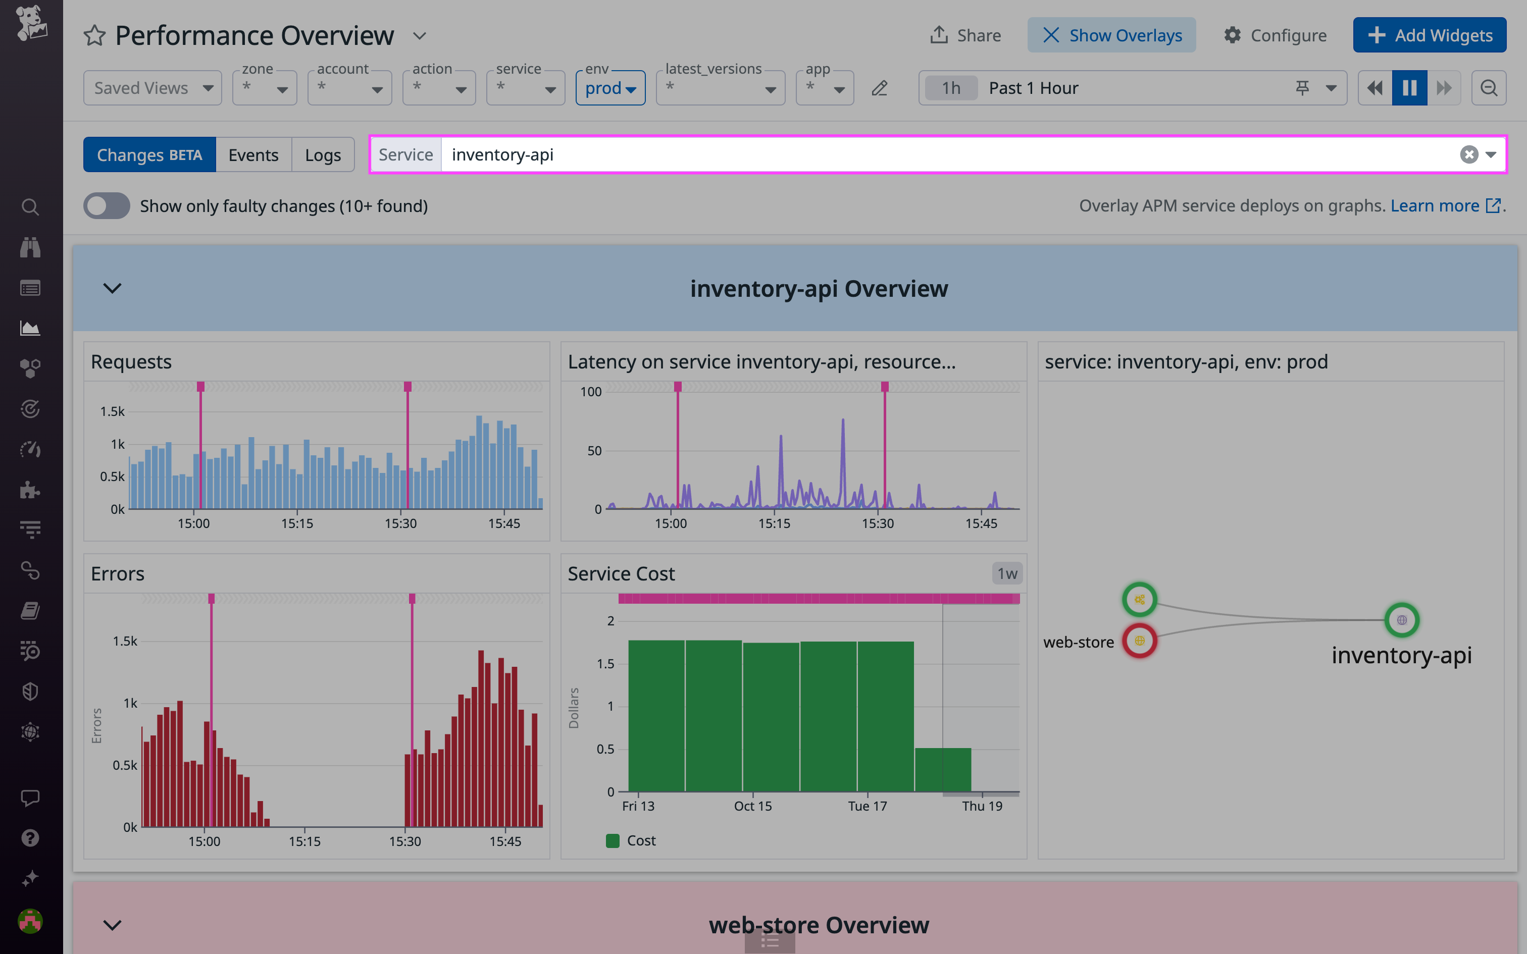The height and width of the screenshot is (954, 1527).
Task: Click the 1w badge on Service Cost widget
Action: (1008, 573)
